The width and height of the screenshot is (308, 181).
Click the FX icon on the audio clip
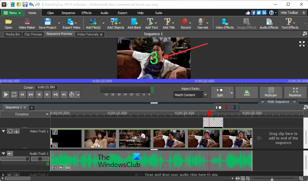[55, 168]
